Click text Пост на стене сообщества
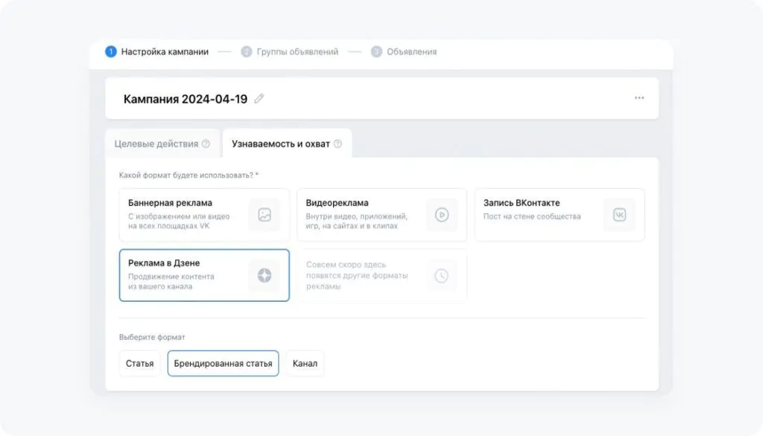 pos(532,216)
